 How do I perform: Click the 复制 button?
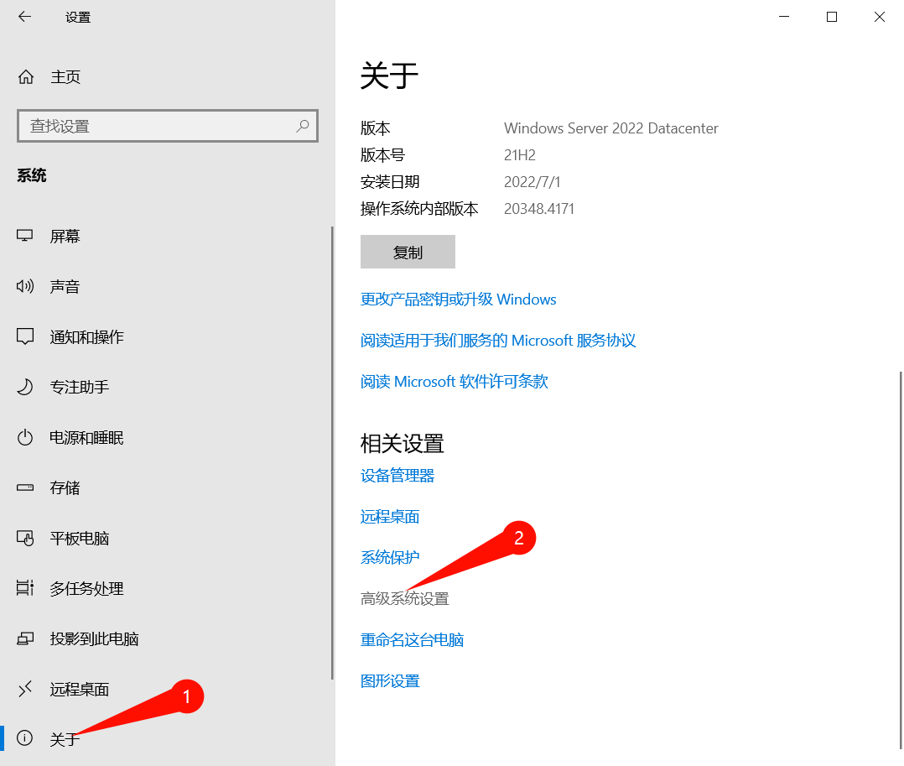click(408, 252)
